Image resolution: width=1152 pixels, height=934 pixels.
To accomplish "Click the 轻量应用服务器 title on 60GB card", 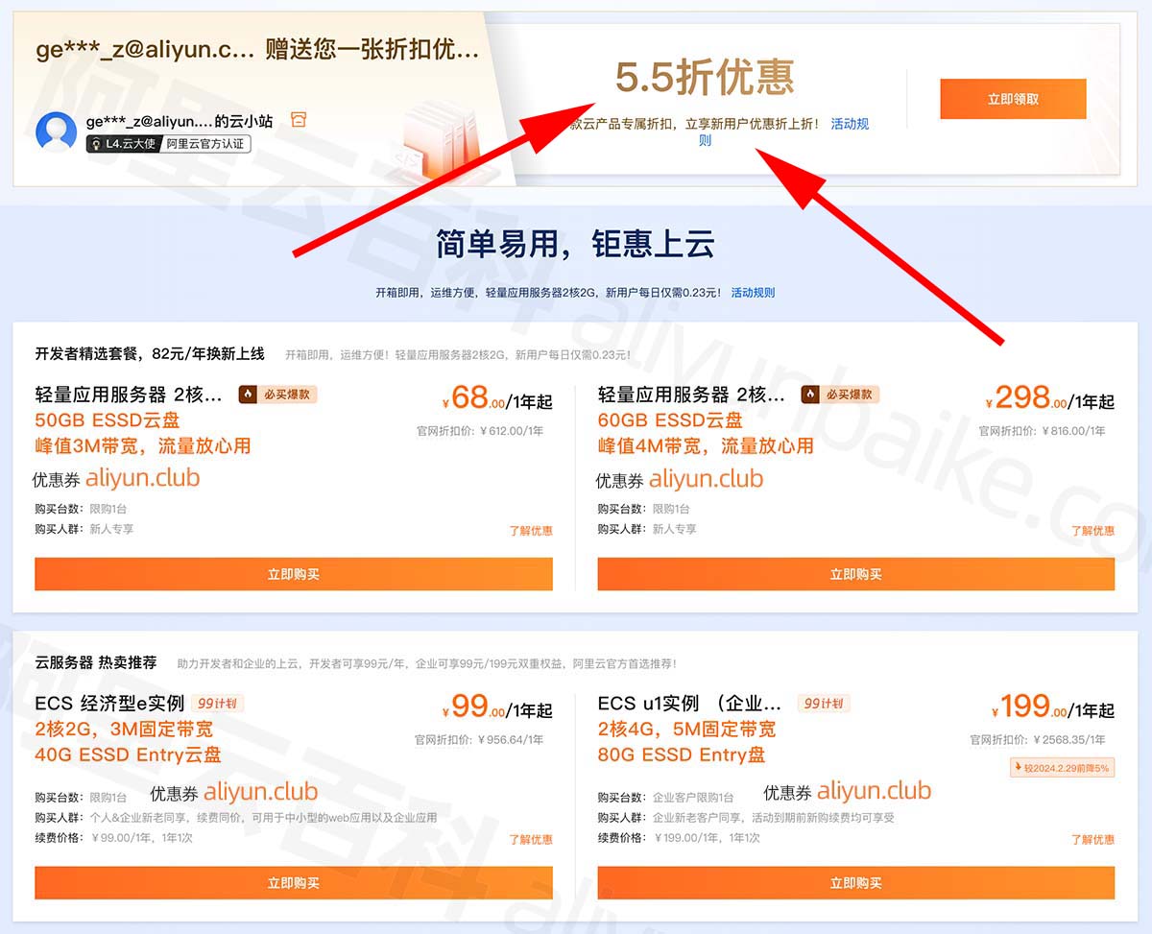I will coord(691,395).
